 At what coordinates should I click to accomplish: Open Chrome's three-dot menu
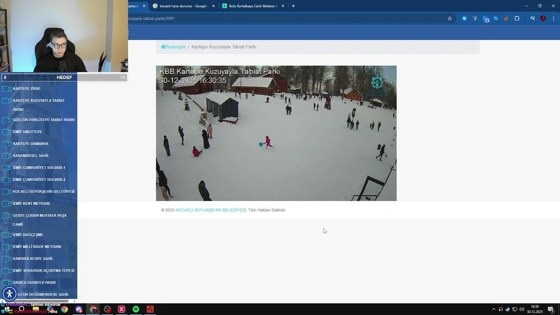(x=553, y=18)
